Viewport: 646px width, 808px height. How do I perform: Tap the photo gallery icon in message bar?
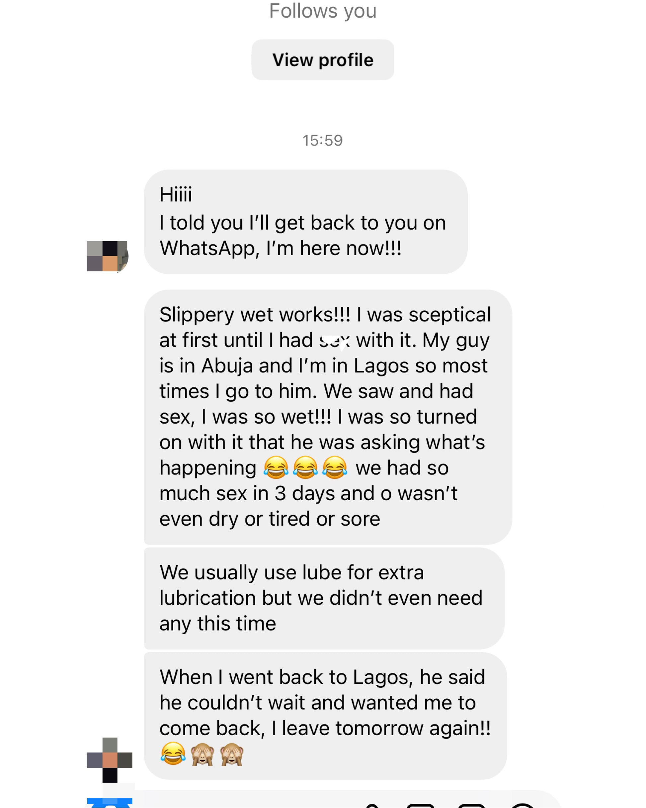coord(420,805)
